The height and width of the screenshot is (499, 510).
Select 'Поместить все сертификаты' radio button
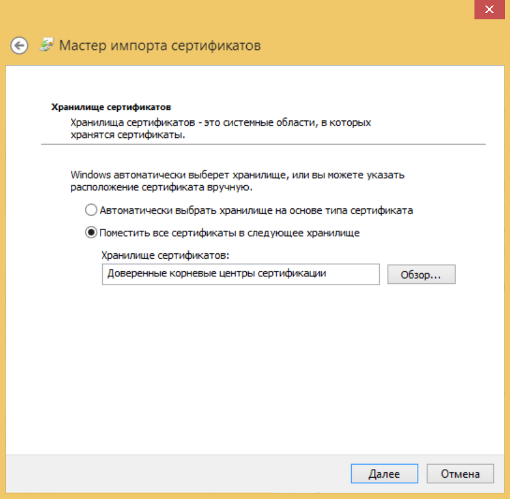click(91, 233)
